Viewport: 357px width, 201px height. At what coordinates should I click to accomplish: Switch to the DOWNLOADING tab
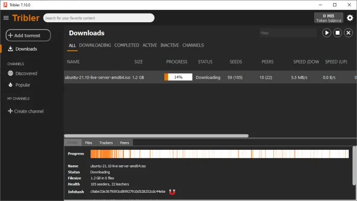click(95, 45)
